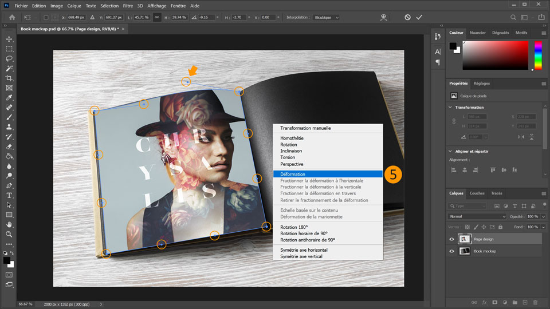Image resolution: width=550 pixels, height=309 pixels.
Task: Pick a color in the color field
Action: point(495,55)
